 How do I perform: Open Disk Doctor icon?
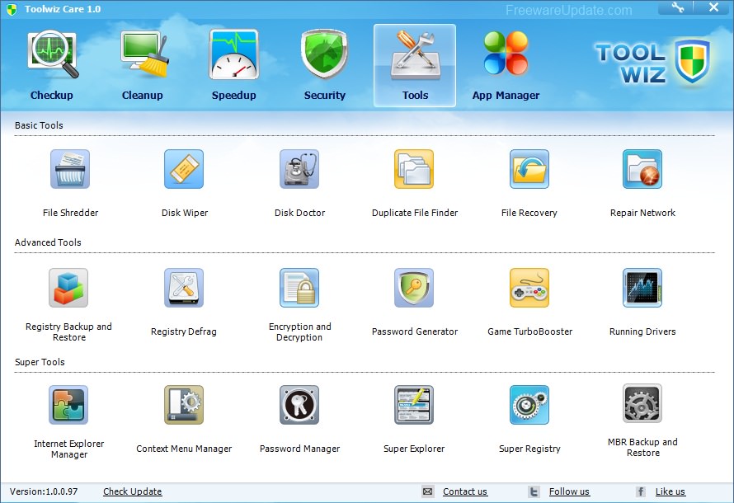click(299, 169)
